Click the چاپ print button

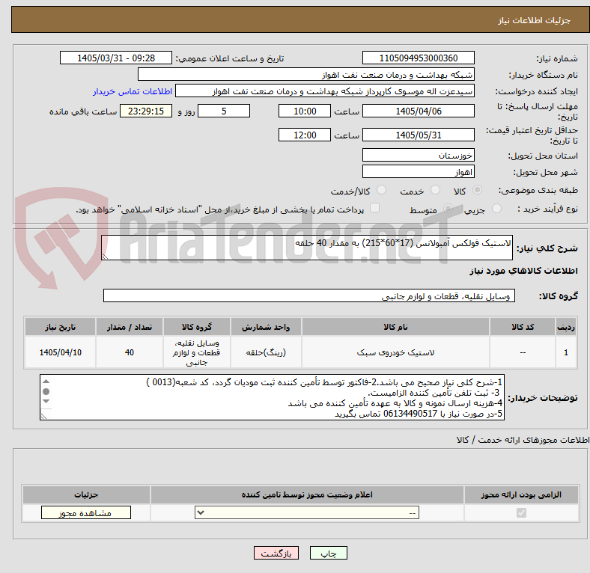point(328,553)
